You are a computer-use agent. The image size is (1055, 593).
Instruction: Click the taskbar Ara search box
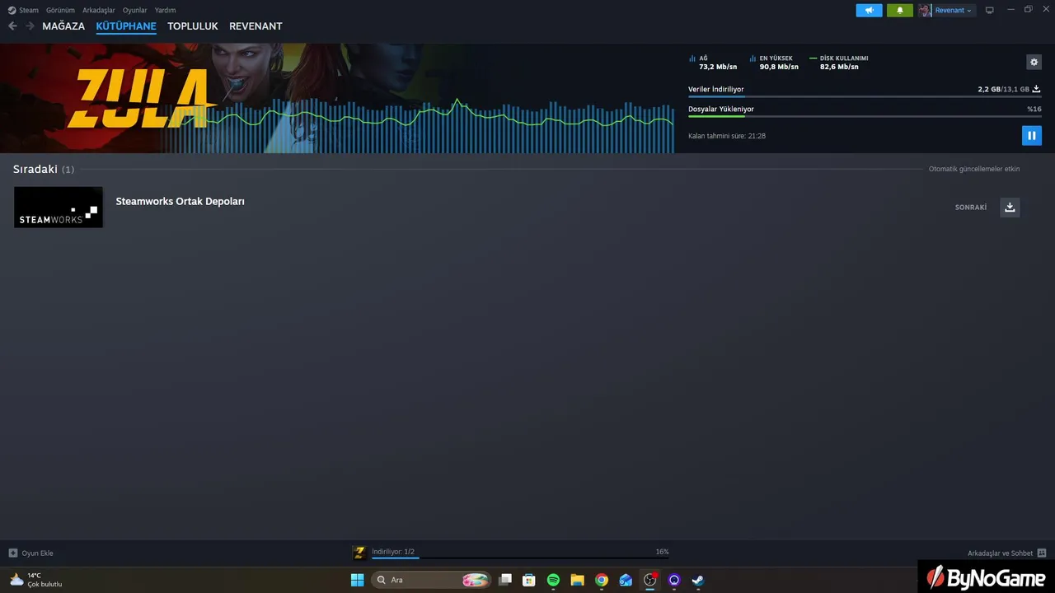431,580
